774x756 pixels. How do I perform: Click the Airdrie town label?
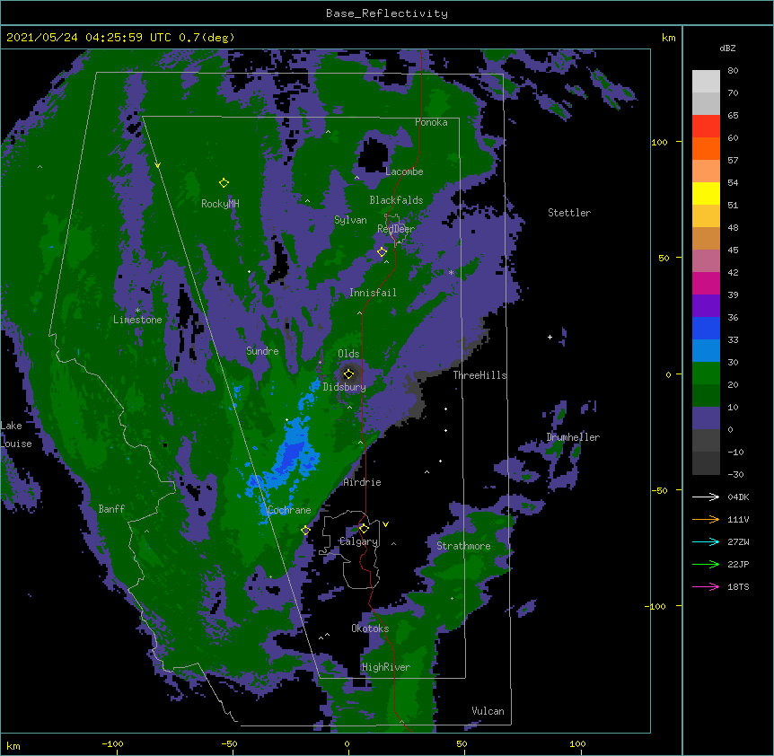pos(363,482)
